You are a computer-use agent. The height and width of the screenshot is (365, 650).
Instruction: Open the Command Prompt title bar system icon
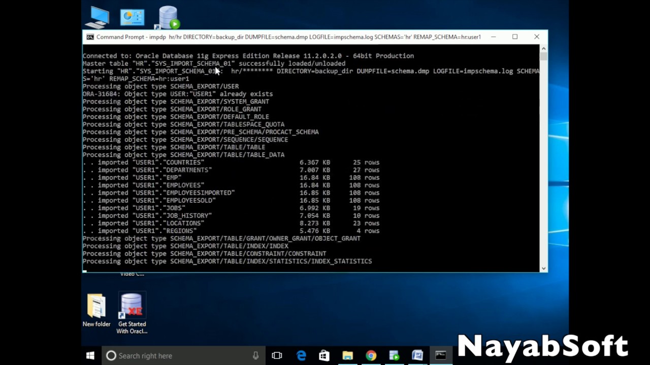pos(90,37)
